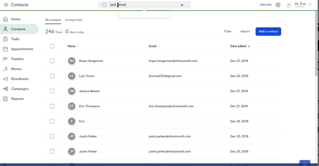Click the Dec 27, 2018 date cell

tap(239, 61)
